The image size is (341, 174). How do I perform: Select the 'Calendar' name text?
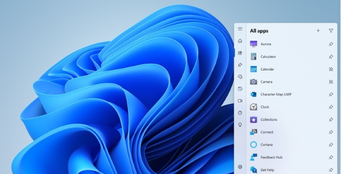[x=267, y=69]
